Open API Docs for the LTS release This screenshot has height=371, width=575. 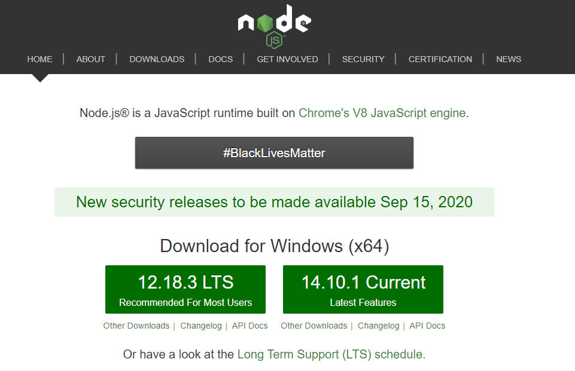tap(250, 326)
